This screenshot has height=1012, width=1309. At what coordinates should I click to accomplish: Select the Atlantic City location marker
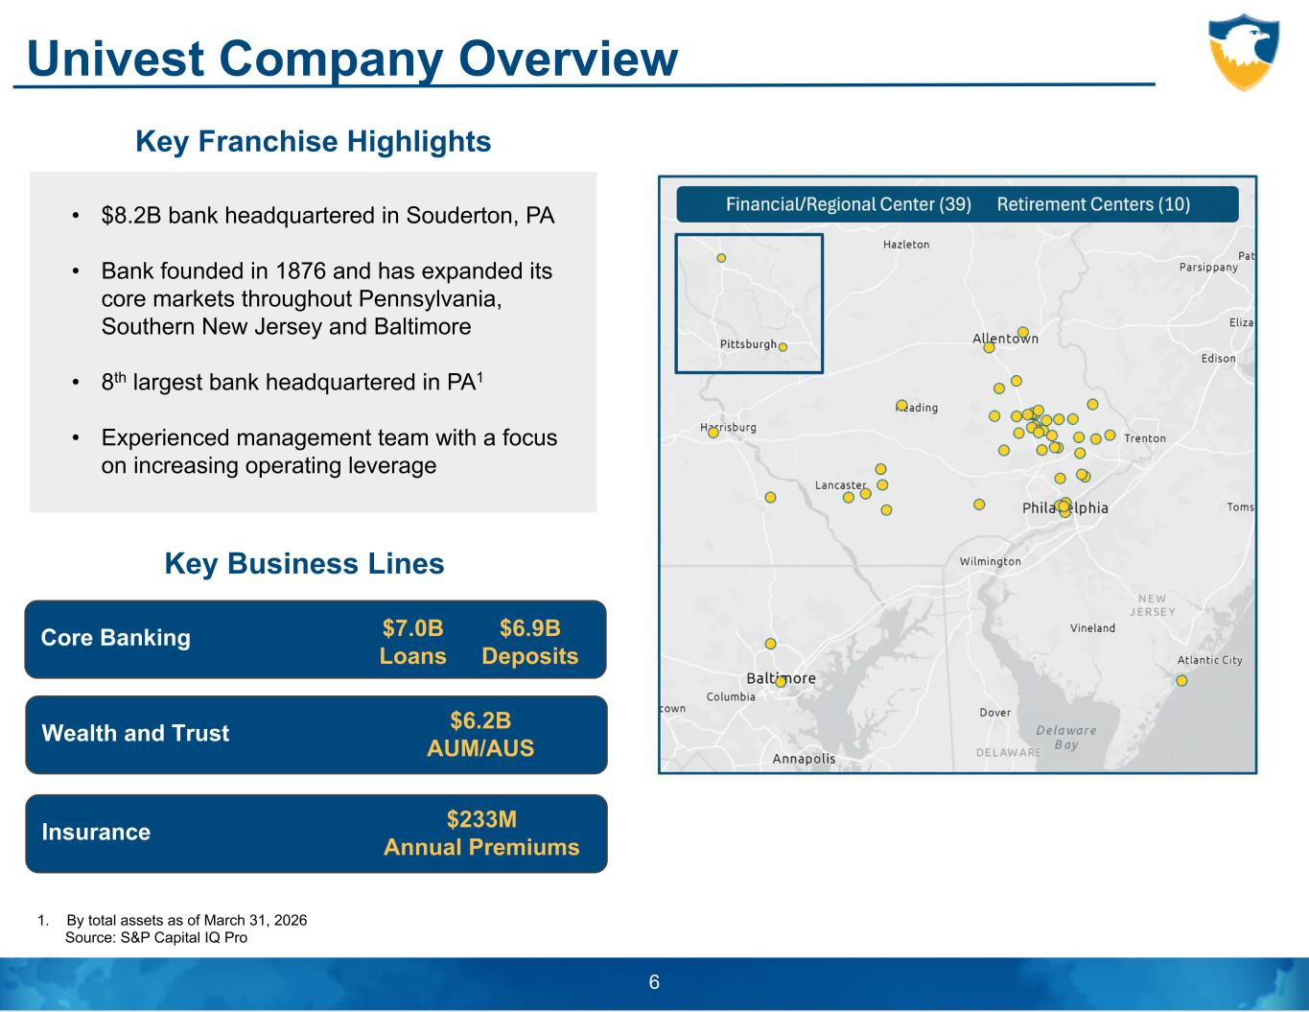pyautogui.click(x=1181, y=680)
